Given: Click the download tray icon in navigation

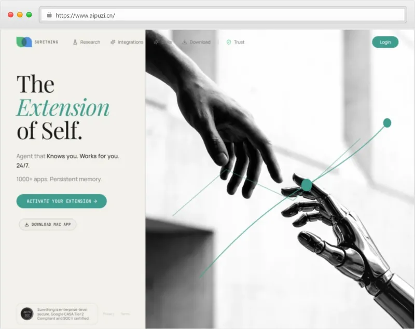Looking at the screenshot, I should point(185,42).
